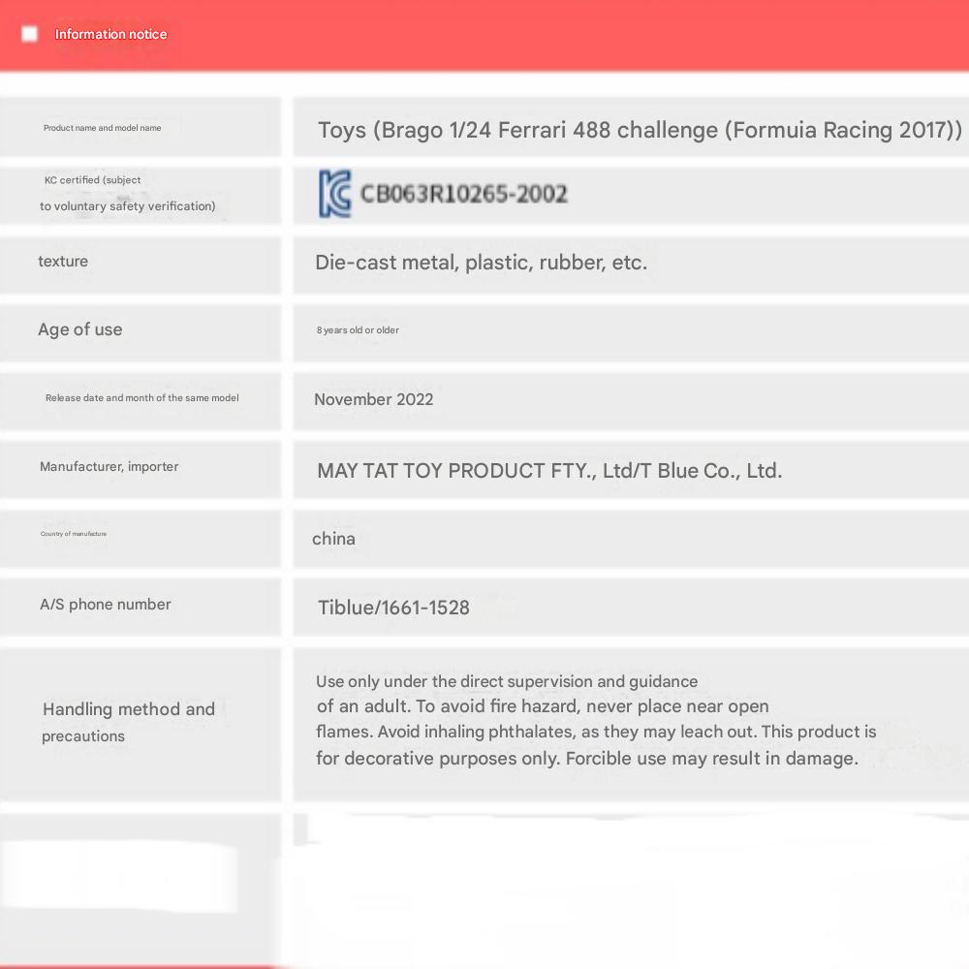Click the 'Age of use' label
The width and height of the screenshot is (969, 969).
click(x=79, y=329)
